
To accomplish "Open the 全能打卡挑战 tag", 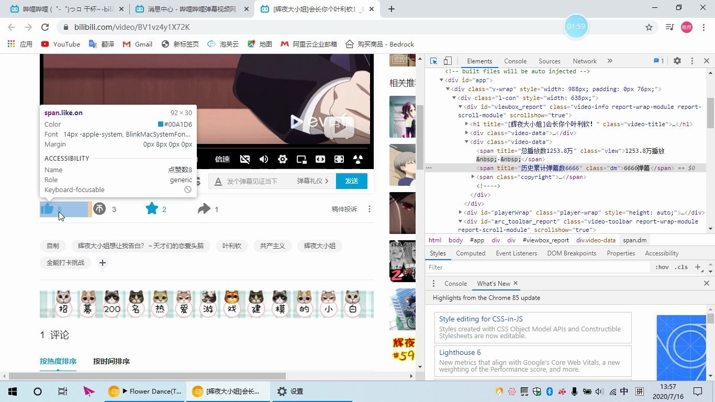I will click(x=65, y=262).
